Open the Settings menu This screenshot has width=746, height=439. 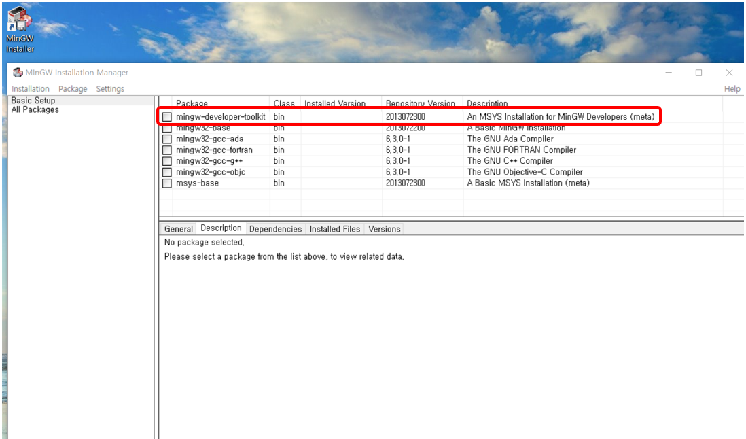pos(110,89)
